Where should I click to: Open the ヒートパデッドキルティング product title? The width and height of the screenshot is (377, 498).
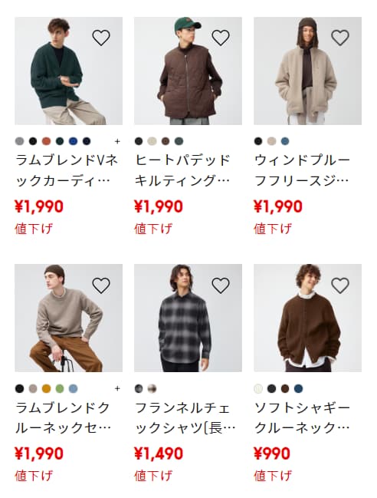[182, 170]
